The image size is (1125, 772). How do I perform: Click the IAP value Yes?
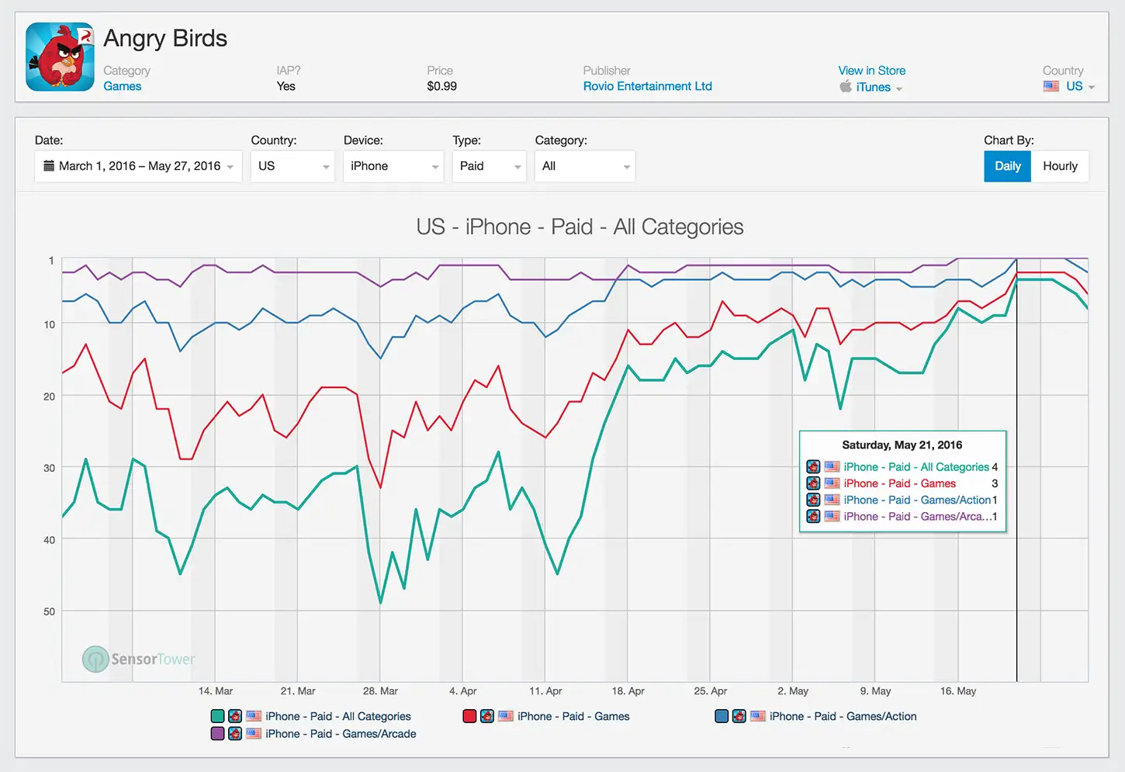[286, 86]
